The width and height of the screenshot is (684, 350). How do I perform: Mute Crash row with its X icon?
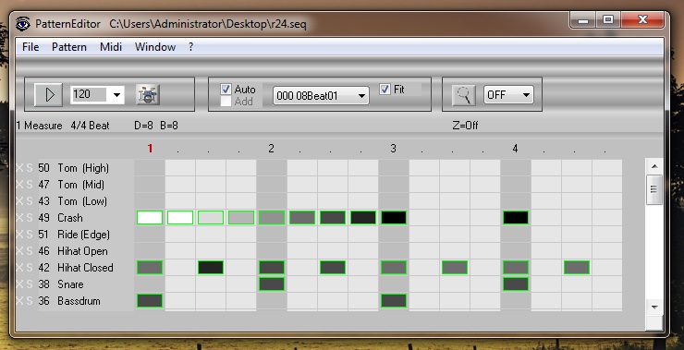[x=19, y=218]
